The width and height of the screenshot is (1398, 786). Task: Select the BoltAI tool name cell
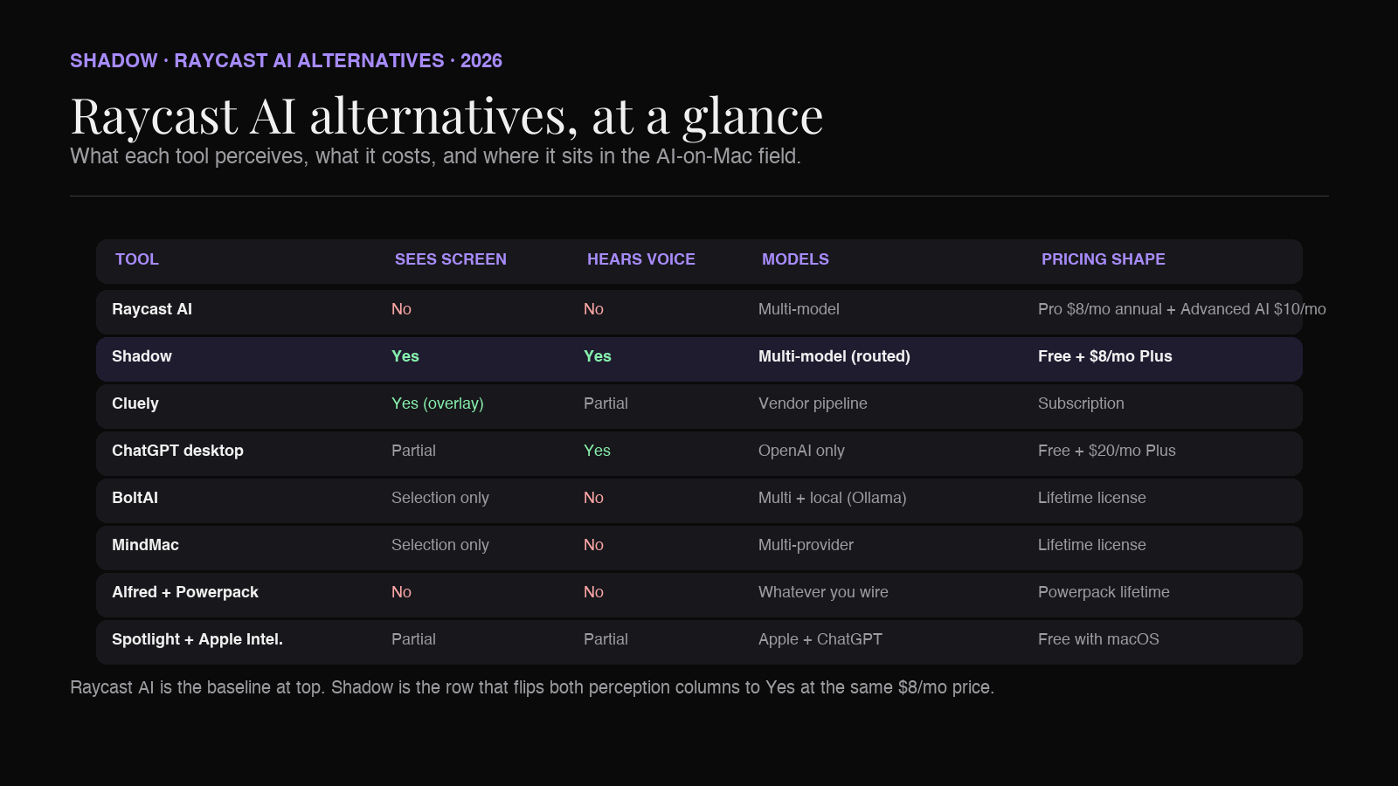135,498
